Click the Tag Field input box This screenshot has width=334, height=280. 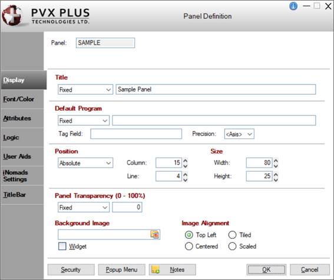click(136, 134)
